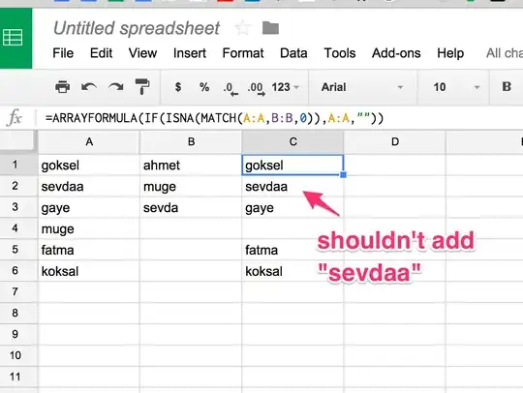Image resolution: width=523 pixels, height=393 pixels.
Task: Click into the formula bar ARRAYFORMULA text
Action: (214, 118)
